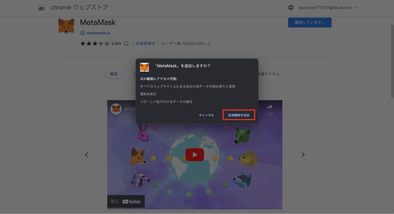Switch to the 概要 tab
The image size is (394, 214).
114,74
